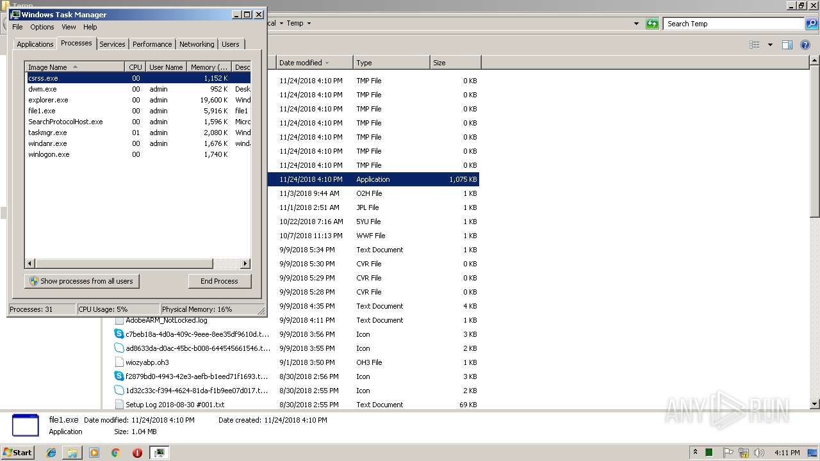Image resolution: width=820 pixels, height=461 pixels.
Task: Click the search magnifier in Explorer
Action: 812,24
